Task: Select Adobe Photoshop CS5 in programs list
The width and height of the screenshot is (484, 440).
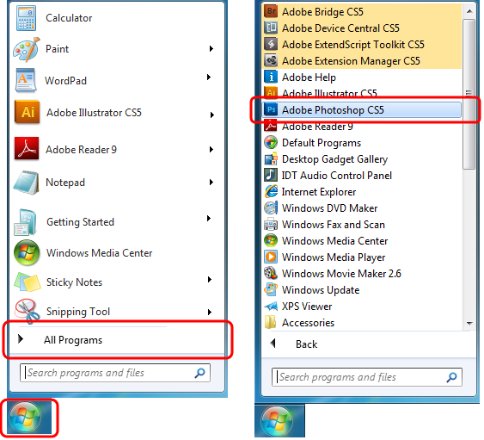Action: (x=362, y=109)
